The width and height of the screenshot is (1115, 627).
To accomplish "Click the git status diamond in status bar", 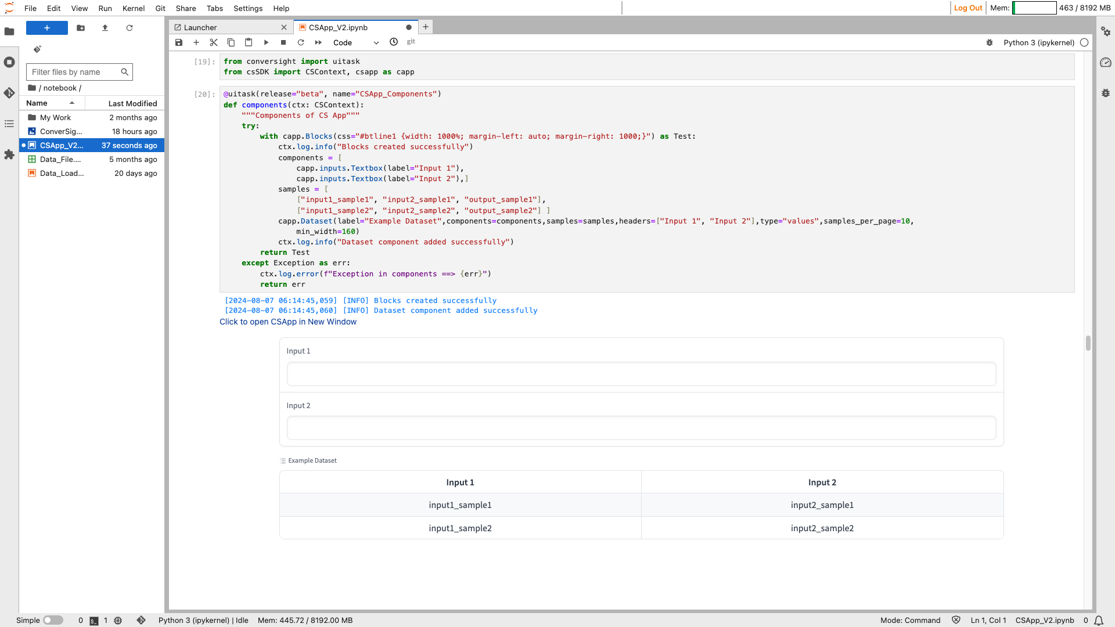I will coord(141,620).
